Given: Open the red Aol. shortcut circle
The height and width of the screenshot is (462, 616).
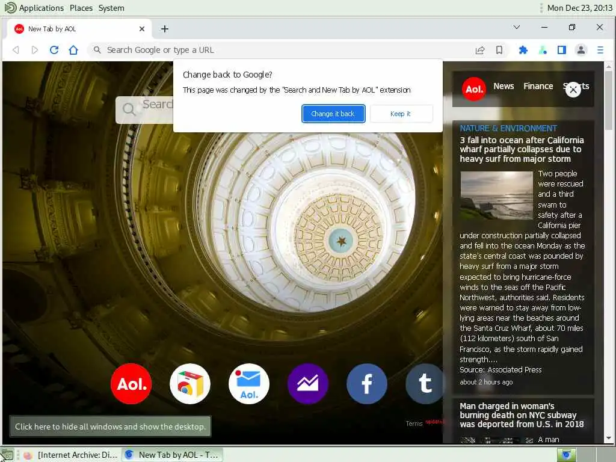Looking at the screenshot, I should [x=131, y=383].
